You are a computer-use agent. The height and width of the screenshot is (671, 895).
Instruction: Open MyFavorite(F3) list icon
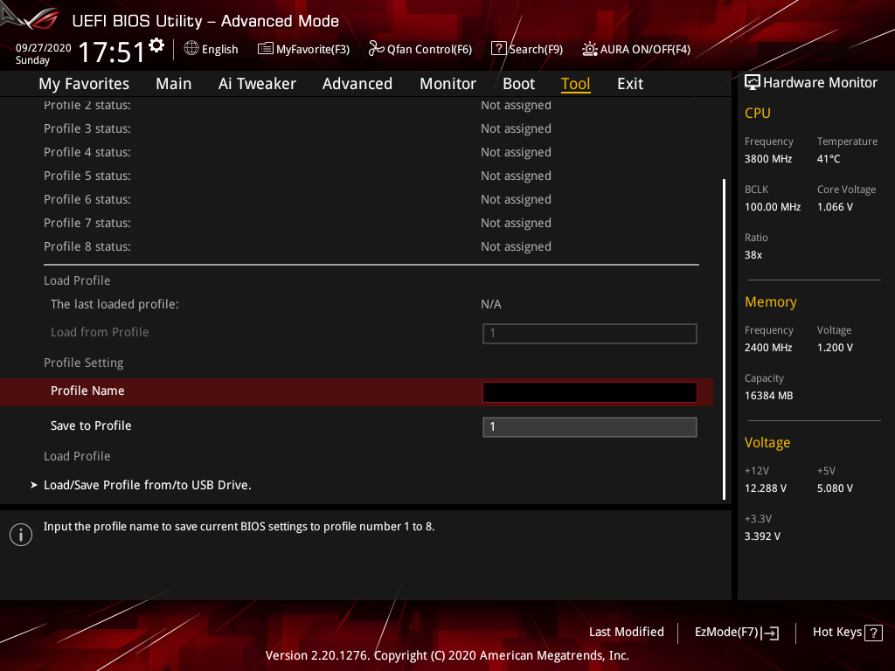tap(266, 49)
